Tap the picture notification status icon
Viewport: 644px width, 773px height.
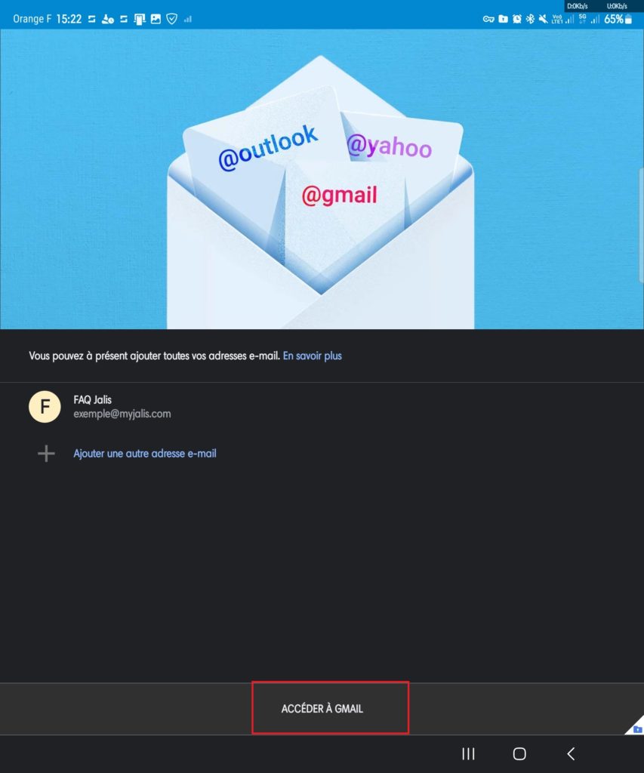click(156, 19)
